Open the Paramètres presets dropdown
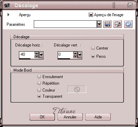138x127 pixels. (99, 24)
